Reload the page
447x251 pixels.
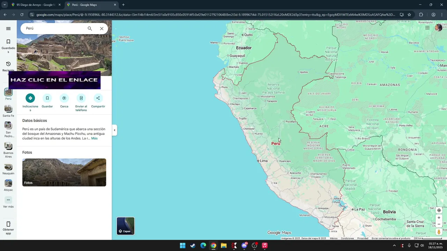click(22, 15)
